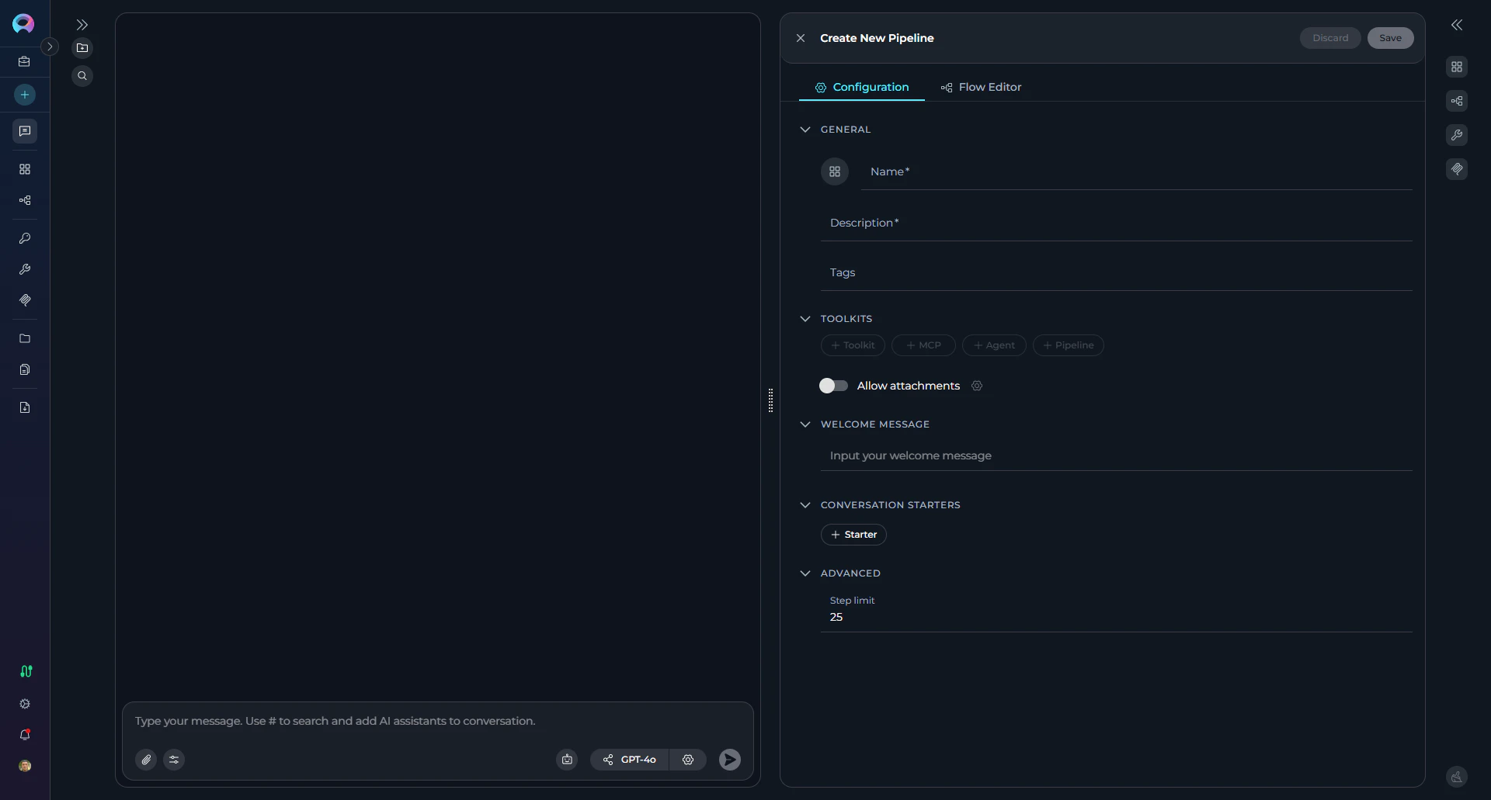Open the toolkits wrench icon in sidebar
Screen dimensions: 1491x800
(24, 269)
